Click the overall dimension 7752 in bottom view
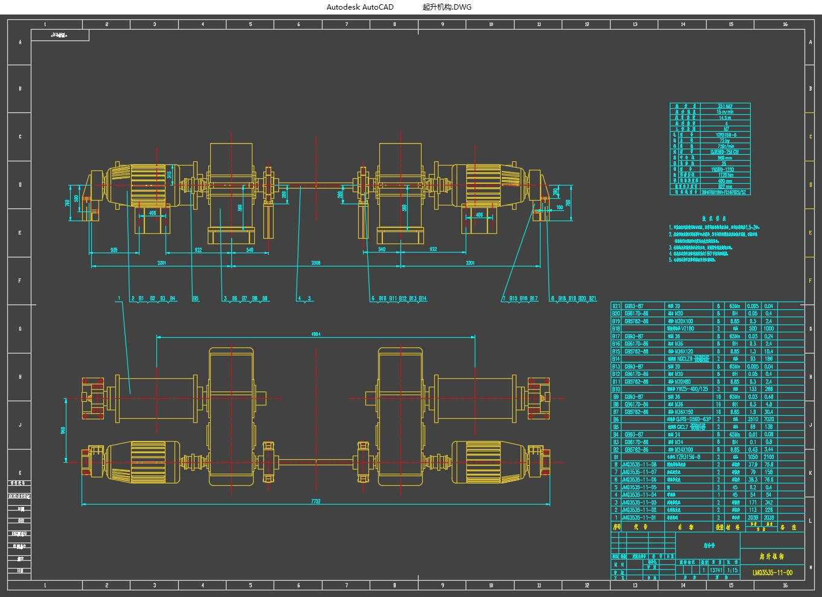This screenshot has width=822, height=597. (x=316, y=500)
